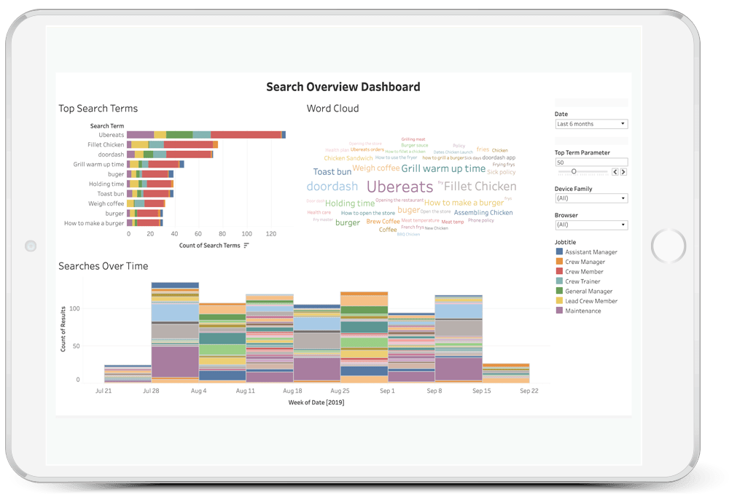Click the Top Term Parameter slider handle

574,171
